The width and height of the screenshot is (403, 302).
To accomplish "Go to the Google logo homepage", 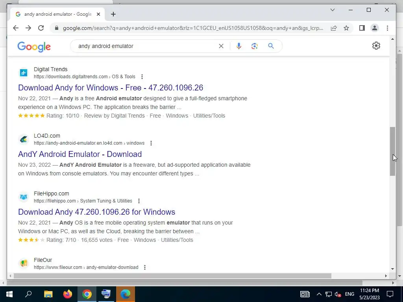I will pos(34,47).
